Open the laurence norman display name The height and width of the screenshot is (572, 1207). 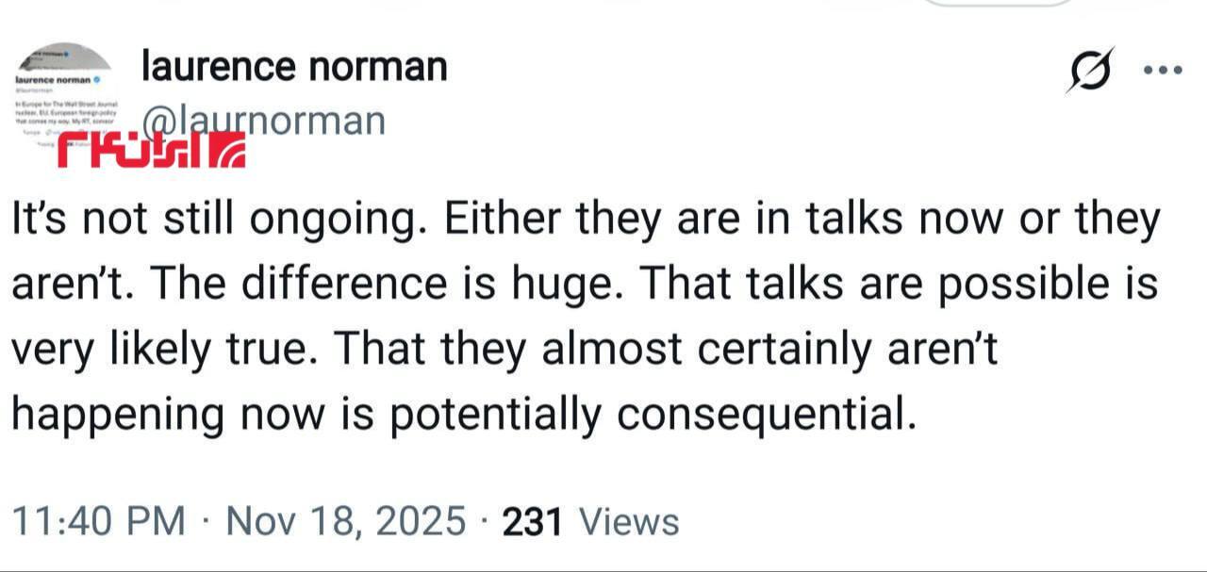click(293, 66)
